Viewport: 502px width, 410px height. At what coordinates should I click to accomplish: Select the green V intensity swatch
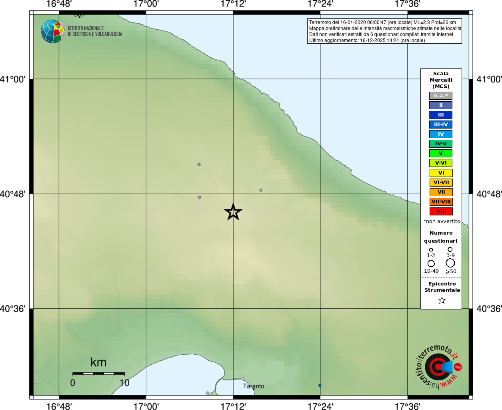pyautogui.click(x=441, y=153)
